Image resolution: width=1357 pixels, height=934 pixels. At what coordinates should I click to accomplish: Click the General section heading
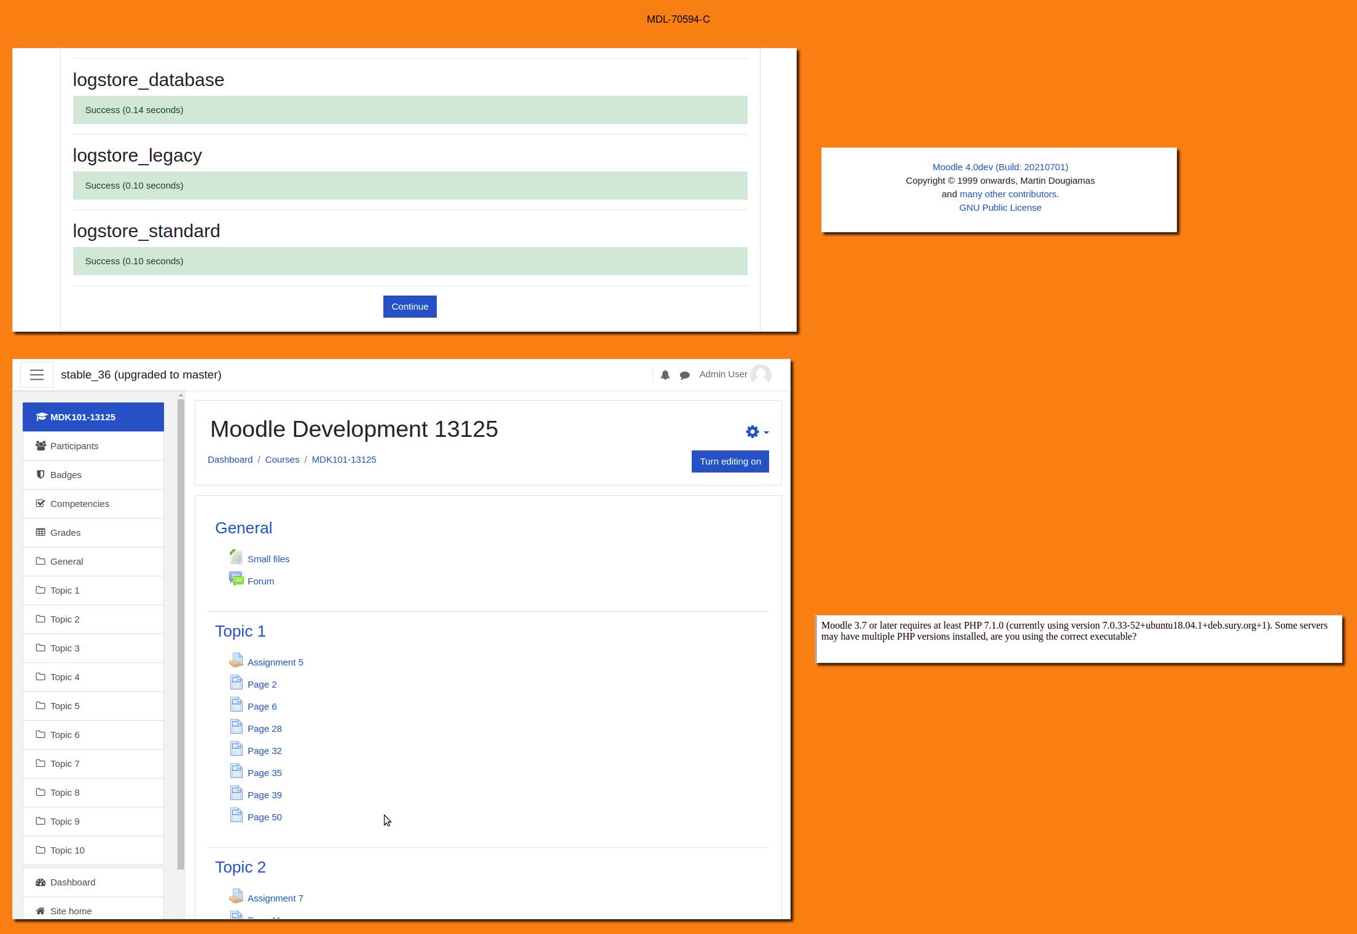pyautogui.click(x=243, y=528)
